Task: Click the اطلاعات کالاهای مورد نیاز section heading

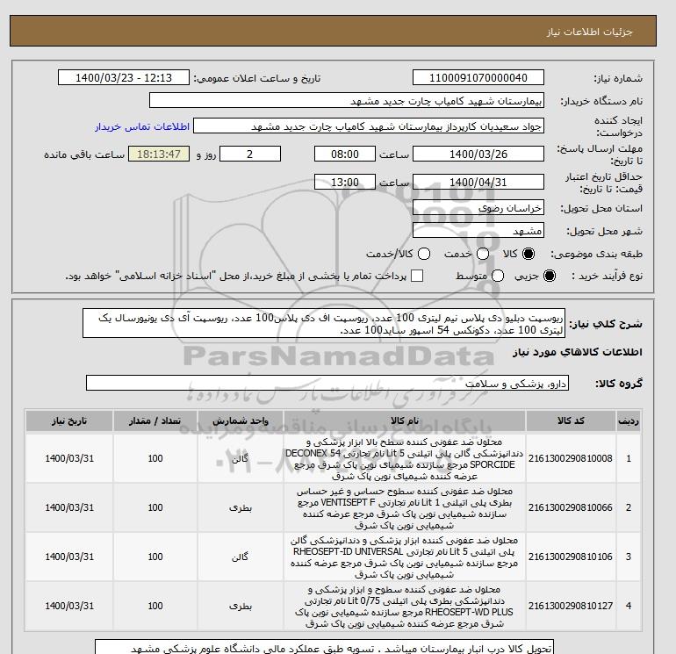Action: coord(578,352)
